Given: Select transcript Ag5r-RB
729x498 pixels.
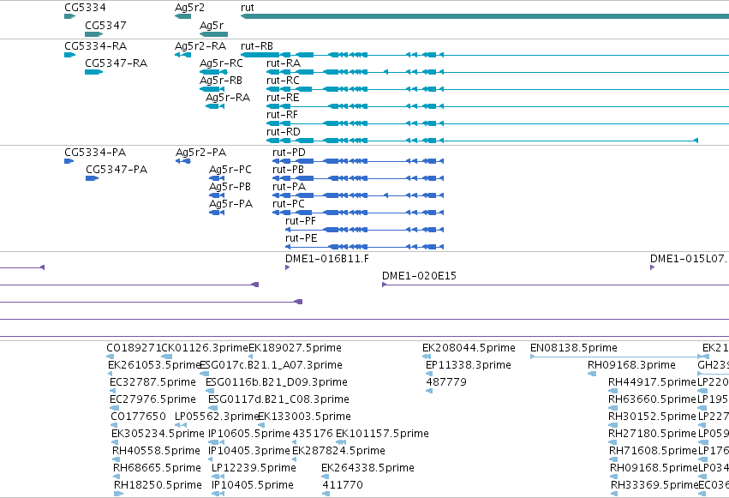Looking at the screenshot, I should pyautogui.click(x=221, y=81).
